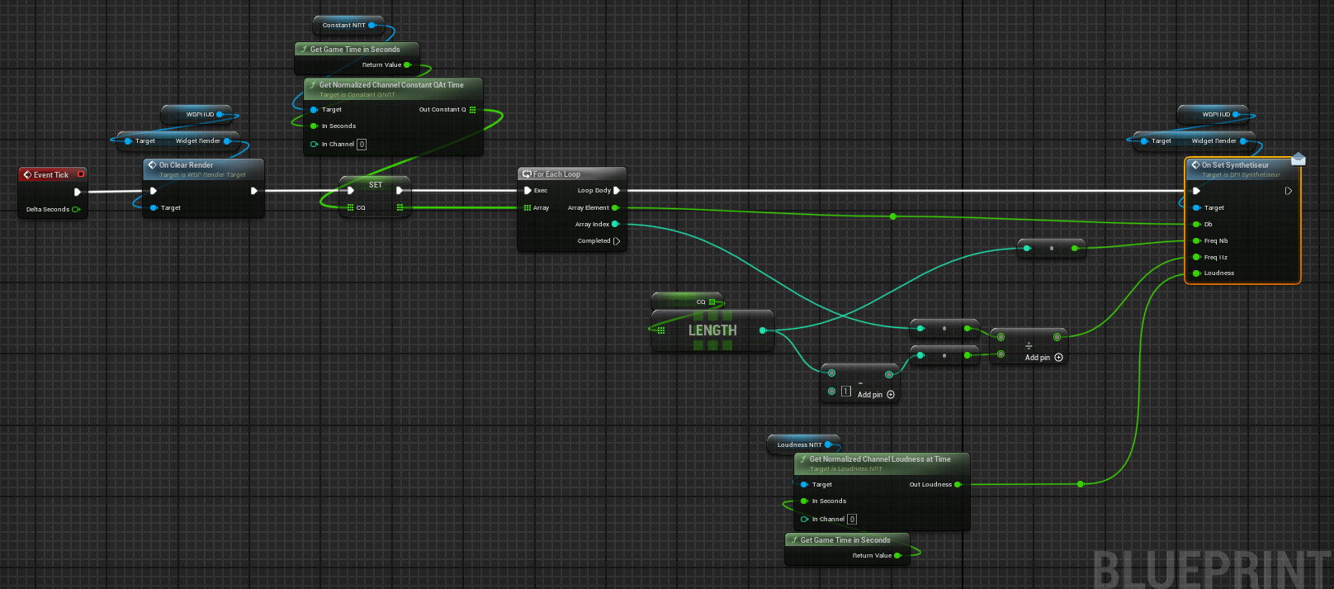
Task: Click In Seconds pin on Constant Q node
Action: point(314,126)
